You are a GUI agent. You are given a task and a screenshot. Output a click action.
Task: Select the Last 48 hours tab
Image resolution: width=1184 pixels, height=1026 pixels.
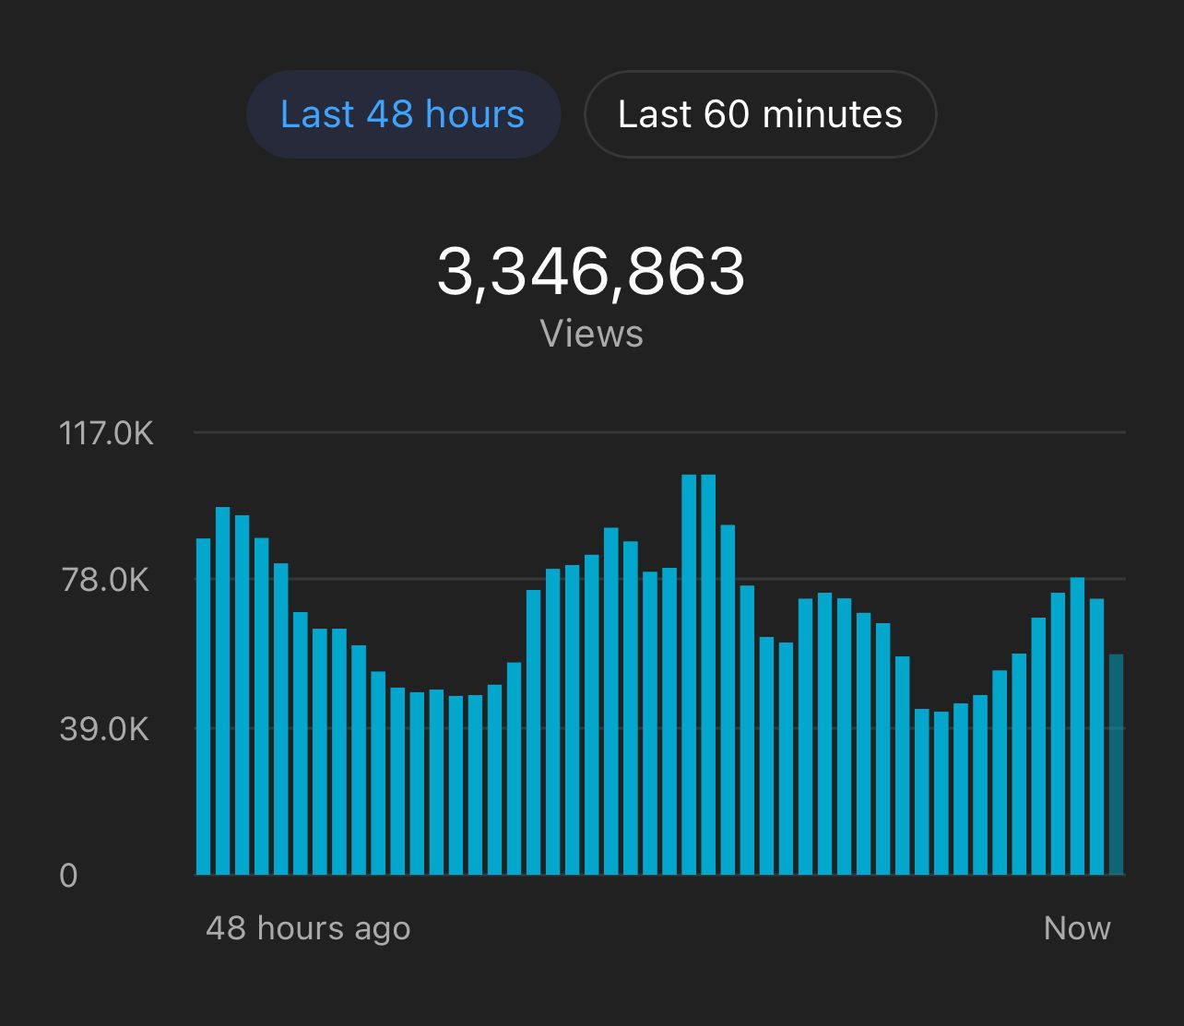coord(403,114)
